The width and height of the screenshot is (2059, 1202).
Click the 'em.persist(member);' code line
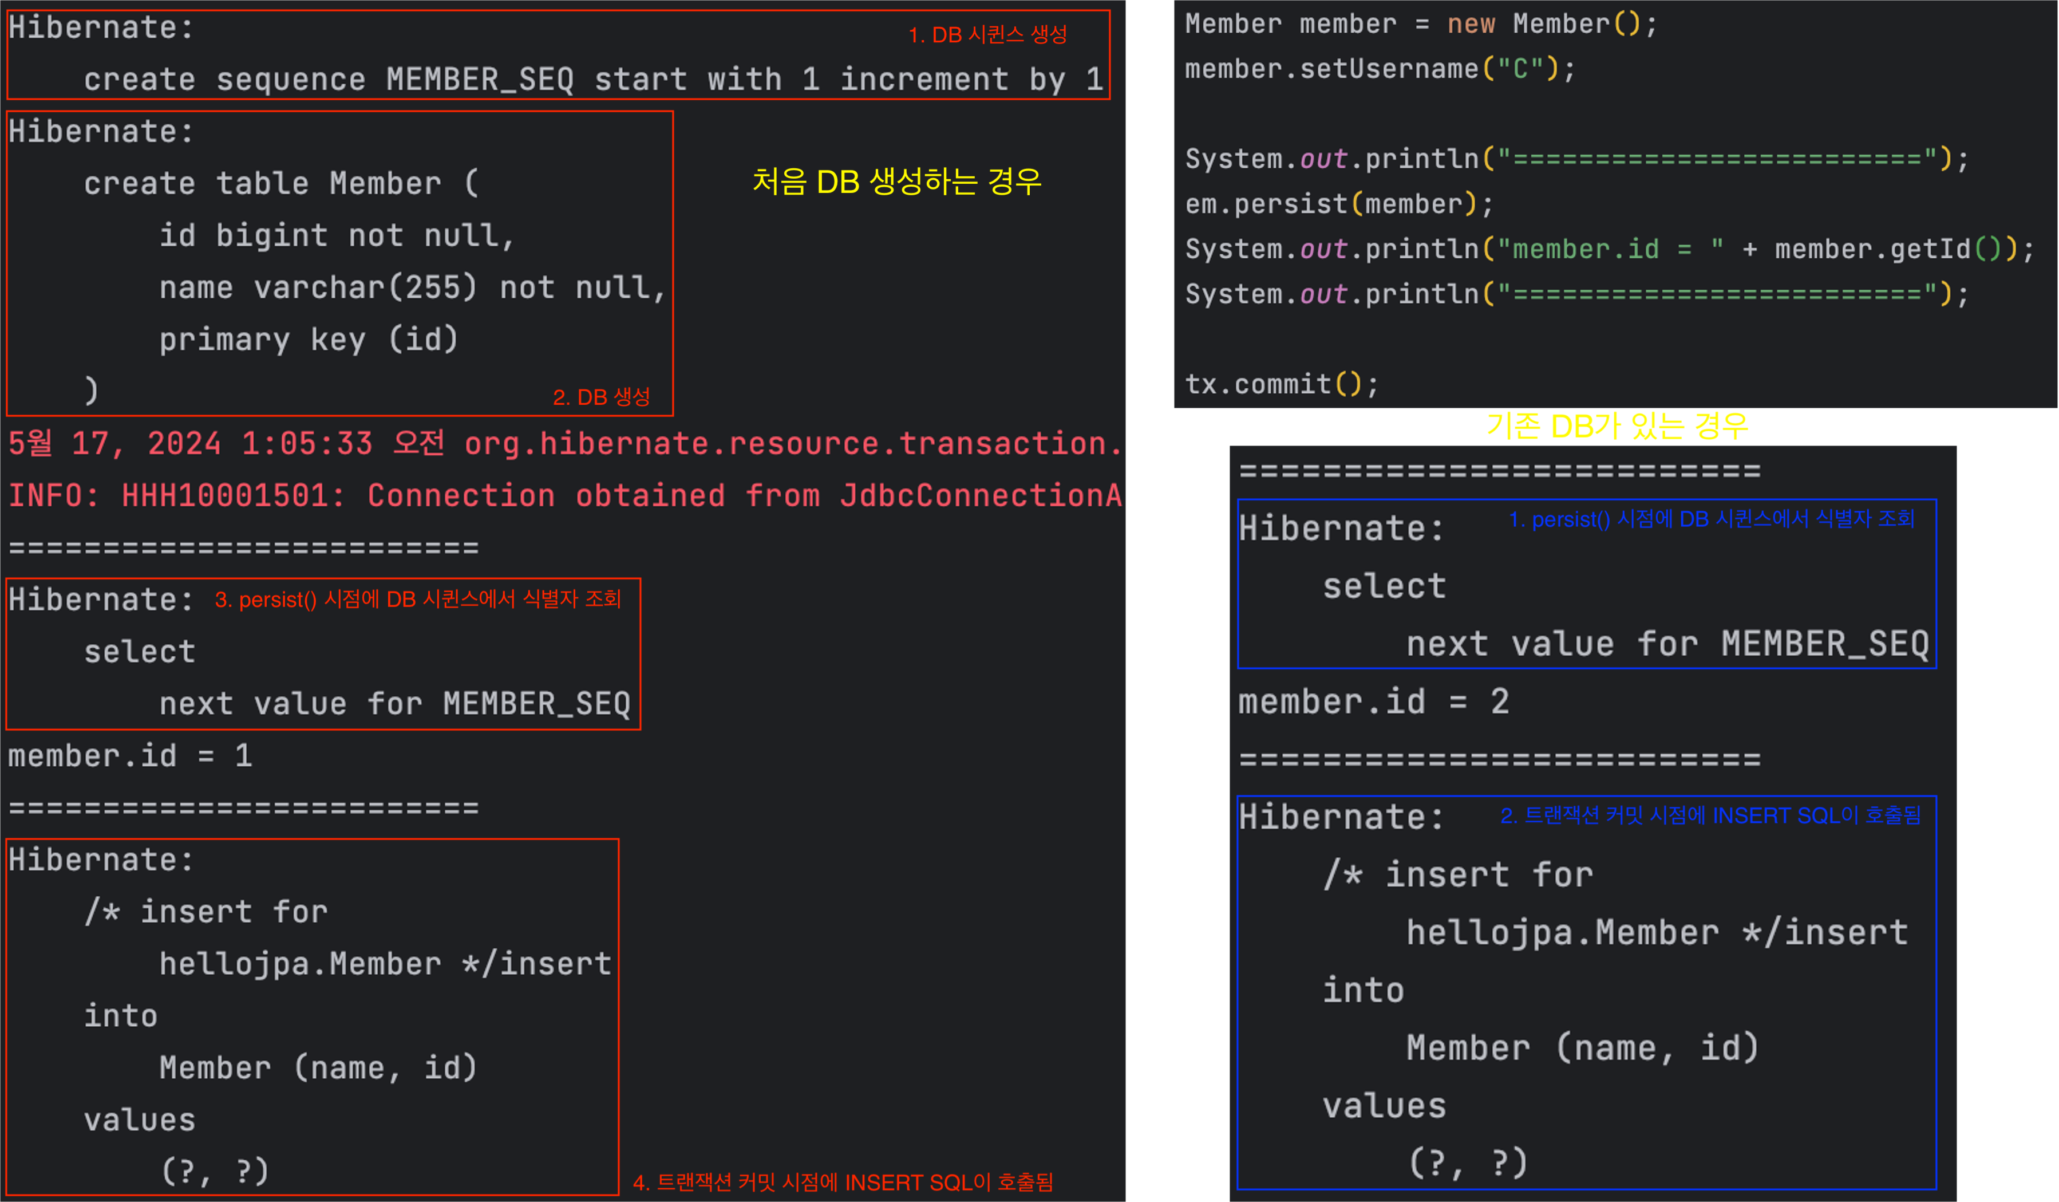[x=1338, y=203]
